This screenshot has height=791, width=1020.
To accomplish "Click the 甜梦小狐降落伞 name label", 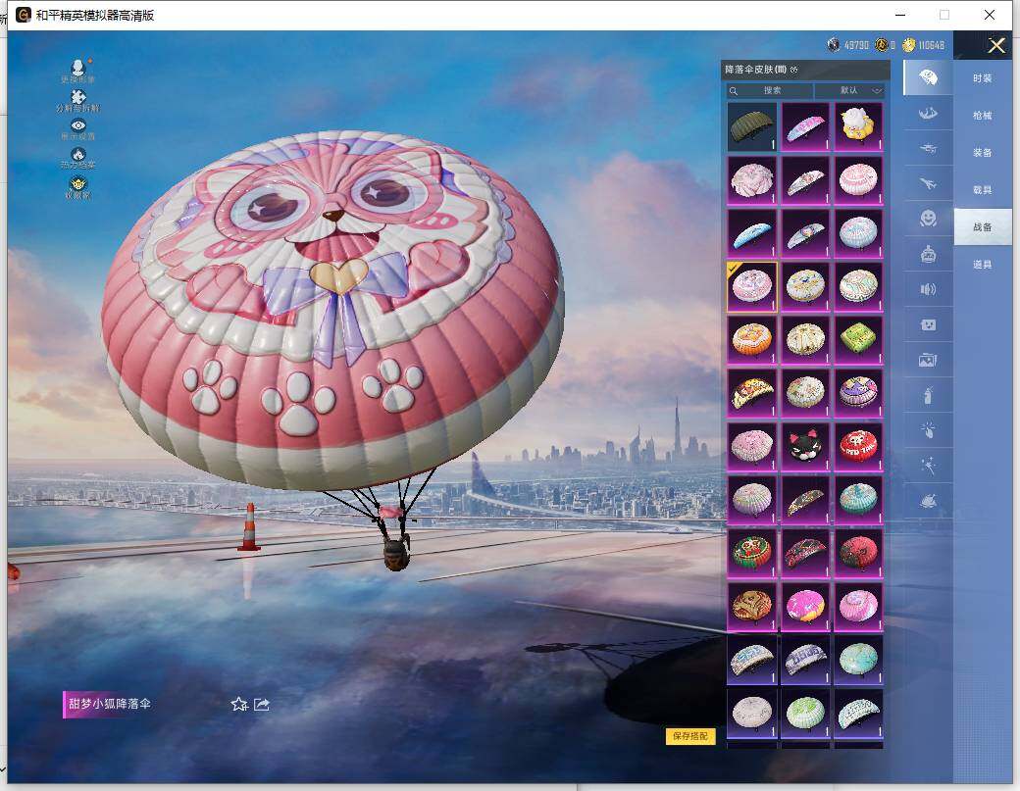I will pyautogui.click(x=109, y=704).
